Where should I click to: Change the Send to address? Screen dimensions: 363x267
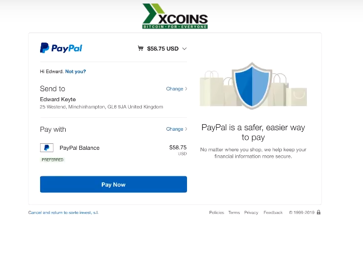click(x=176, y=89)
